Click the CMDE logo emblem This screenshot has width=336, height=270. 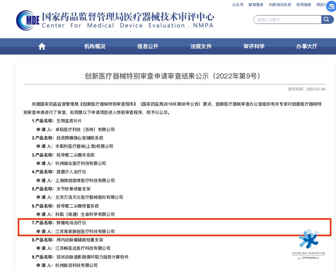(x=28, y=20)
